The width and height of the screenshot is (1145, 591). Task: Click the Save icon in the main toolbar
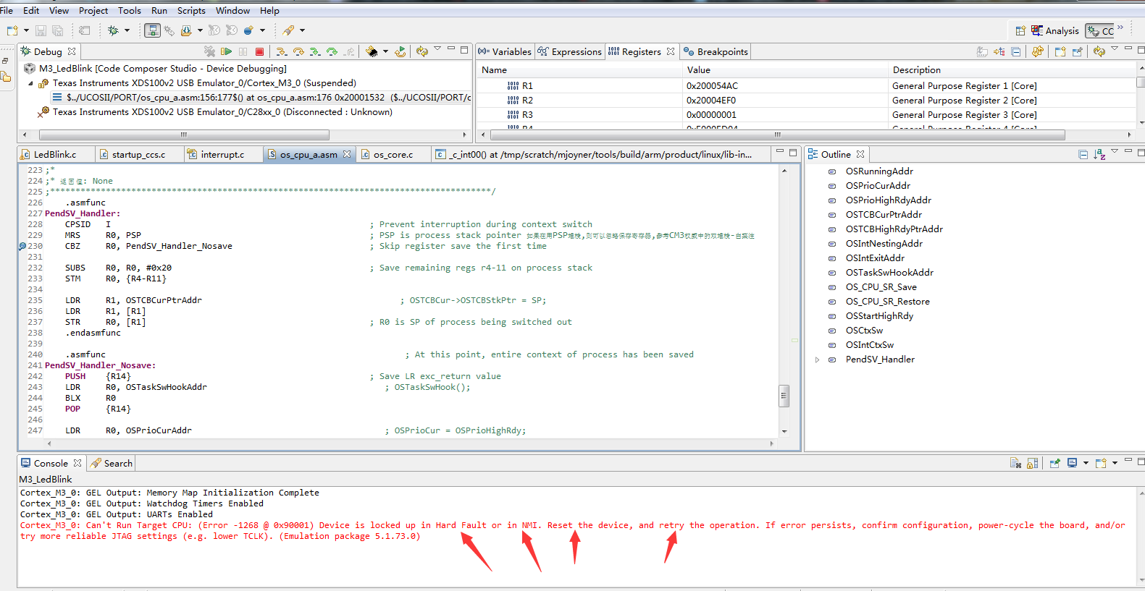[x=41, y=30]
